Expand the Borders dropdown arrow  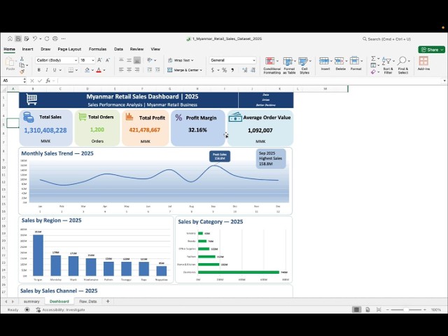(x=76, y=70)
